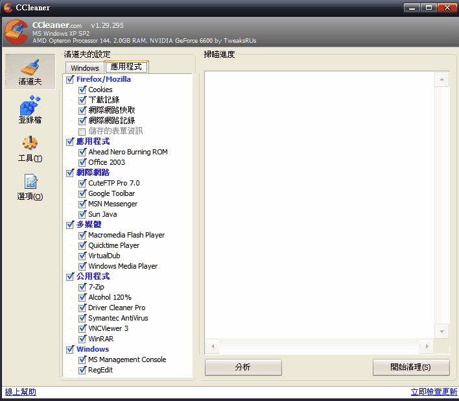Viewport: 459px width, 401px height.
Task: Click scan results scroll left arrow
Action: (x=213, y=346)
